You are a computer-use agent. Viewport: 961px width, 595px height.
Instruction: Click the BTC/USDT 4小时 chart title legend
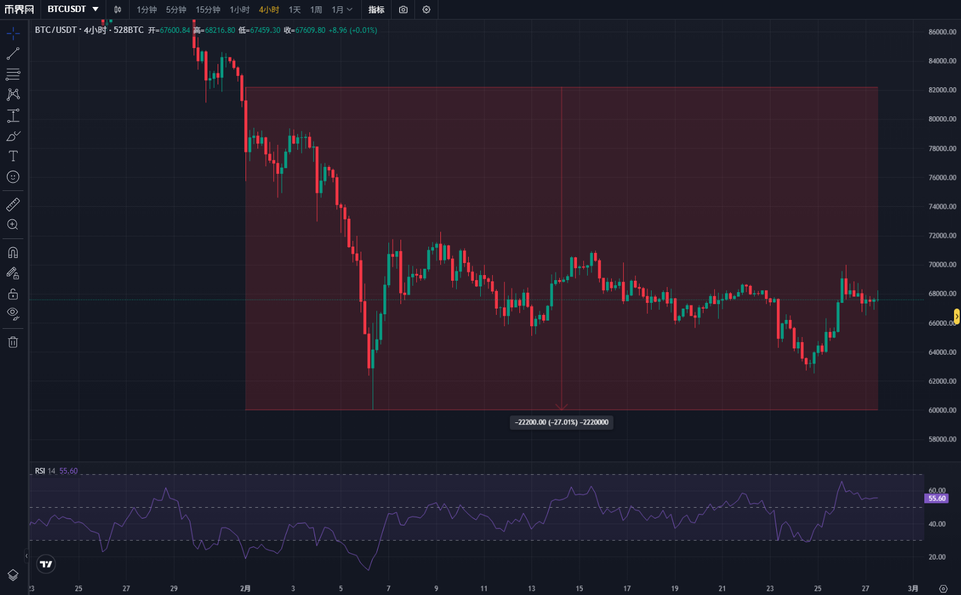click(x=89, y=30)
